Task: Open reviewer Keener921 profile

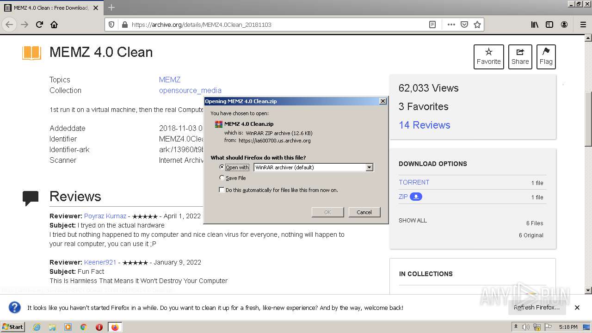Action: point(100,262)
